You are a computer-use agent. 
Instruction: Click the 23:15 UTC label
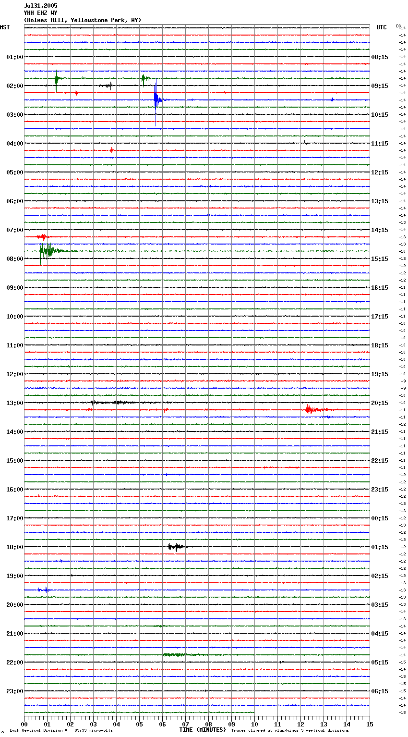click(380, 490)
